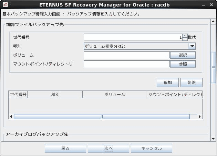Screen dimensions: 217x156
Task: Click the ボリューム text field
Action: [x=127, y=55]
